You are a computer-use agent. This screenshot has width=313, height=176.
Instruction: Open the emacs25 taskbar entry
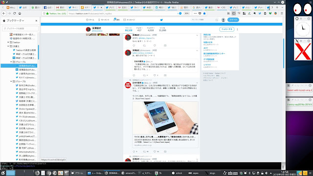pyautogui.click(x=129, y=173)
